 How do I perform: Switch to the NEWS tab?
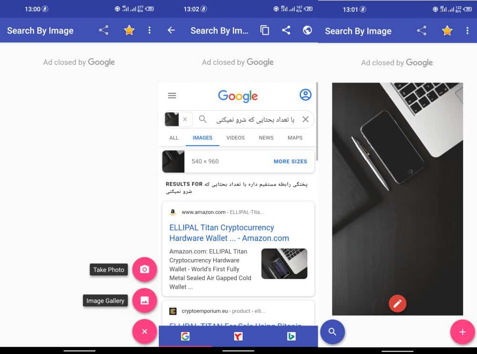coord(266,138)
